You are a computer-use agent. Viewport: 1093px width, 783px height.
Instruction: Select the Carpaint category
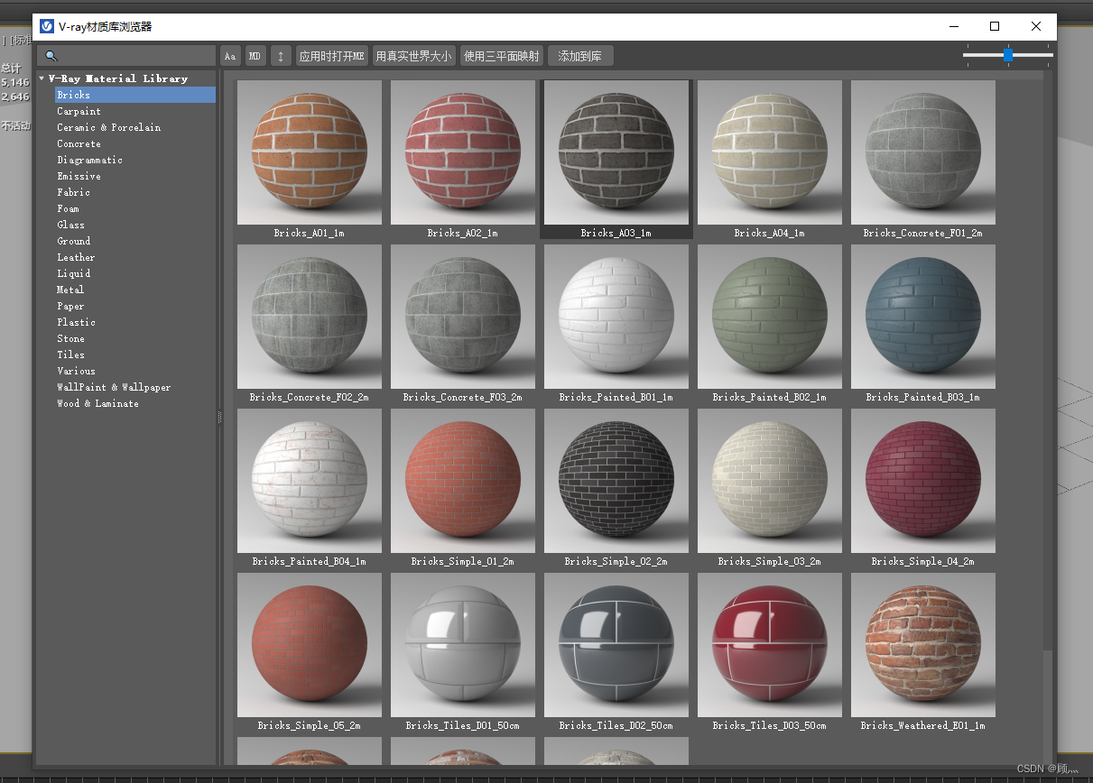[x=79, y=111]
